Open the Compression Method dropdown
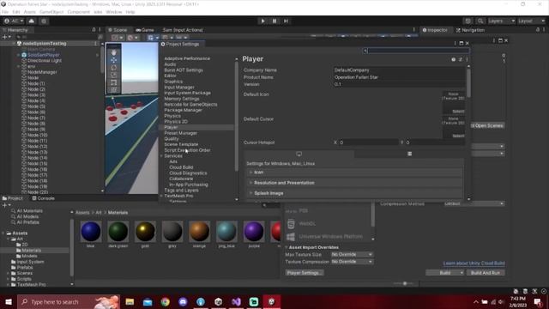The height and width of the screenshot is (309, 549). point(474,203)
